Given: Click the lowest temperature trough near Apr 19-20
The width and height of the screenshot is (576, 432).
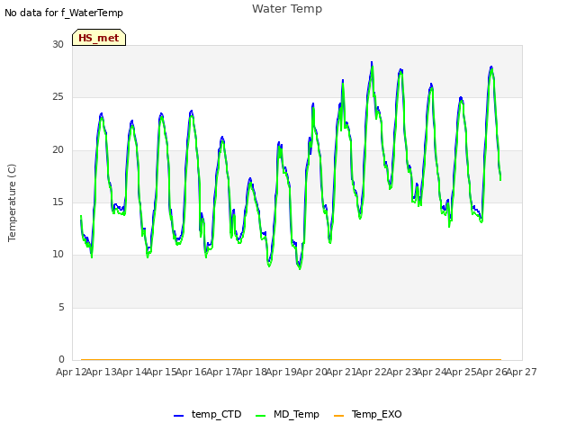Looking at the screenshot, I should pos(300,268).
